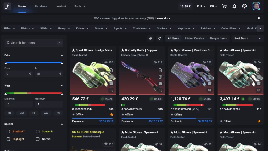
Task: Expand the Knives category
Action: click(x=82, y=28)
